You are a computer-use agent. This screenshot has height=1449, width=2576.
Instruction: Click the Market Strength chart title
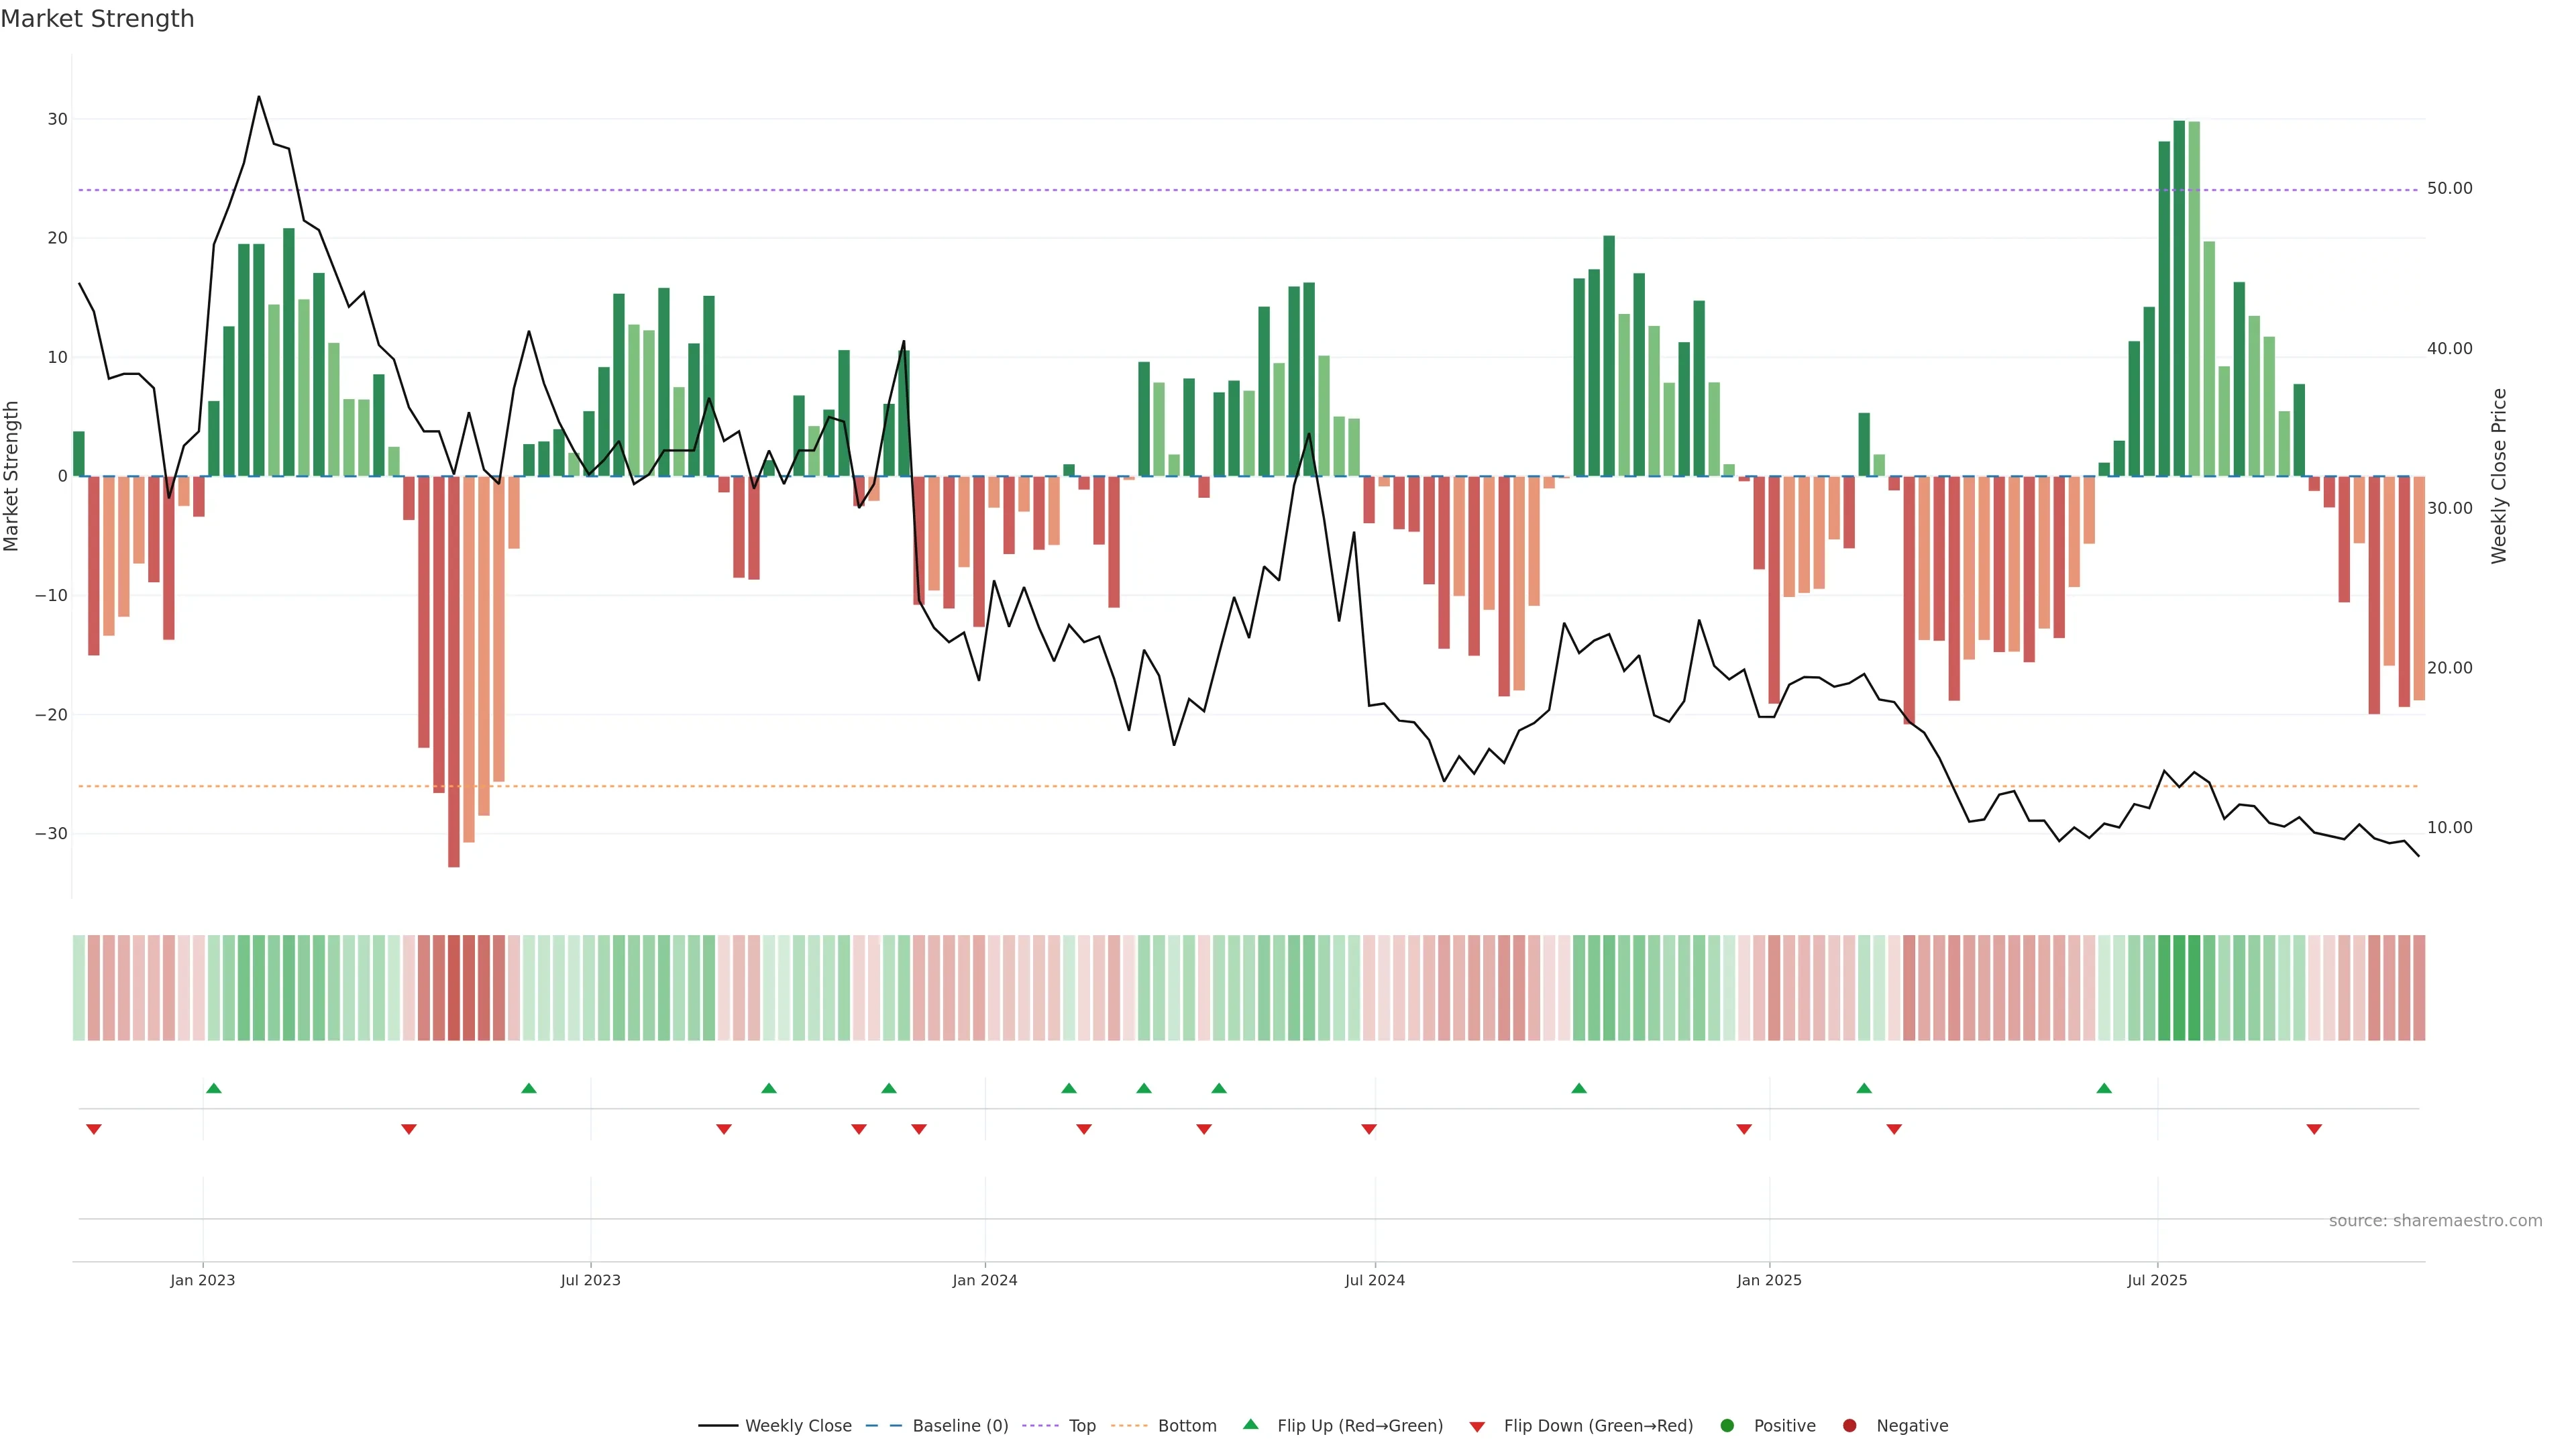coord(97,19)
